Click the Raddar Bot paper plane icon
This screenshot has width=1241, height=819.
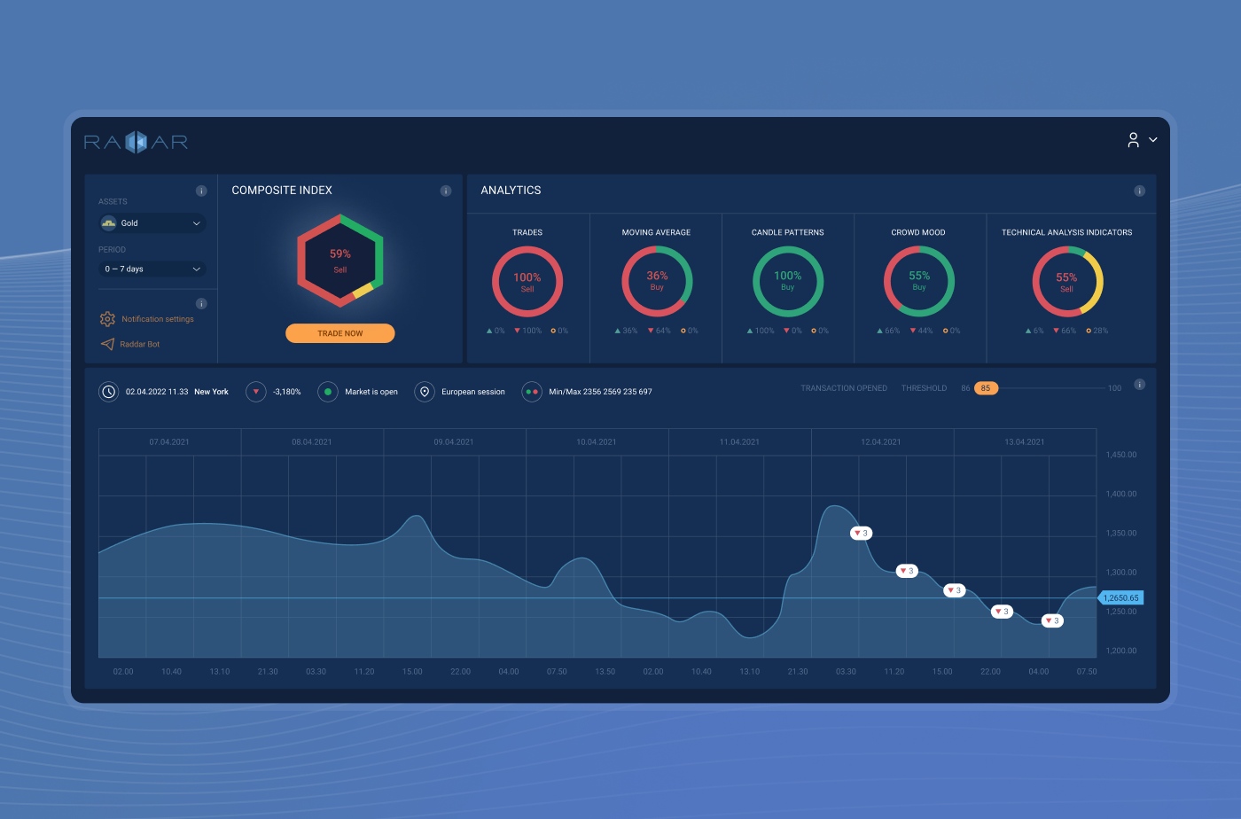coord(107,344)
